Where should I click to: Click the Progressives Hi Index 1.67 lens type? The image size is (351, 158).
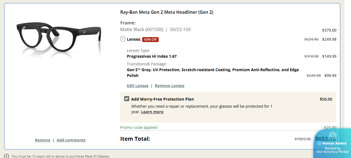(152, 56)
